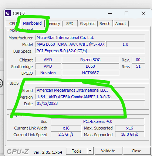The image size is (152, 156).
Task: Select Model field MAG B650 TOMAHAWK WIFI
Action: tap(71, 44)
